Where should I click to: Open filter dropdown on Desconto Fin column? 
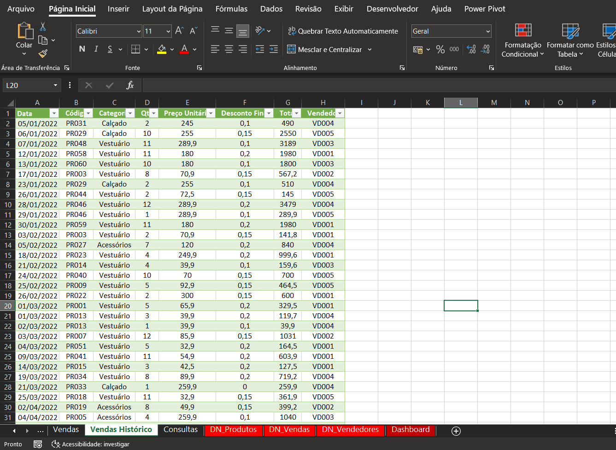coord(269,113)
